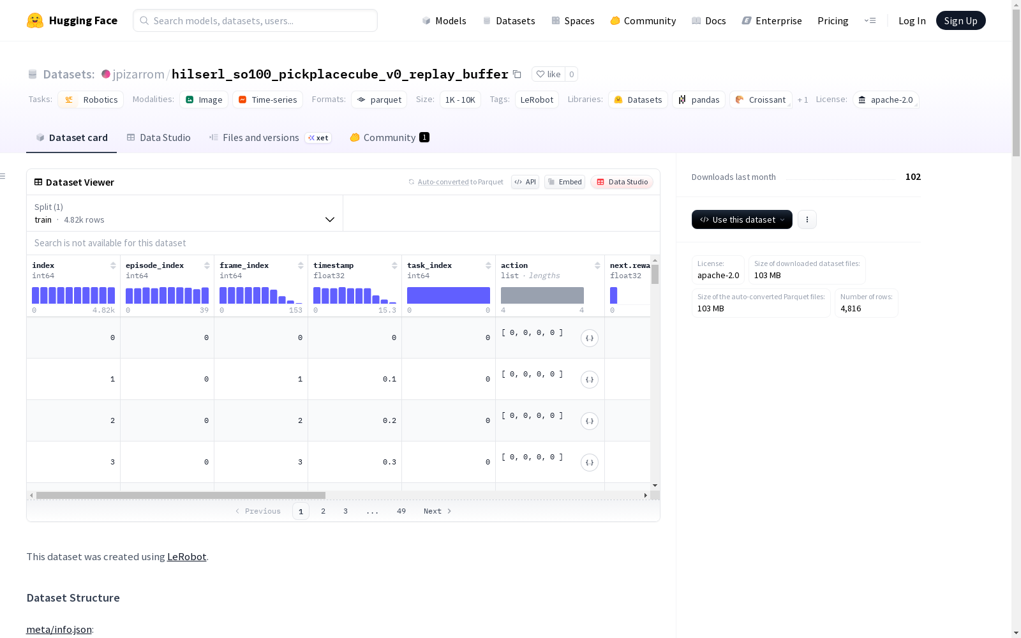Viewport: 1021px width, 638px height.
Task: Click the pandas library tag
Action: [x=699, y=100]
